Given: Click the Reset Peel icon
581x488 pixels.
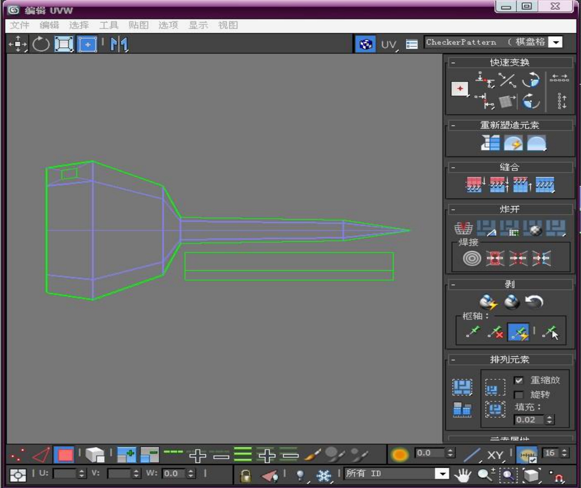Looking at the screenshot, I should (x=534, y=302).
